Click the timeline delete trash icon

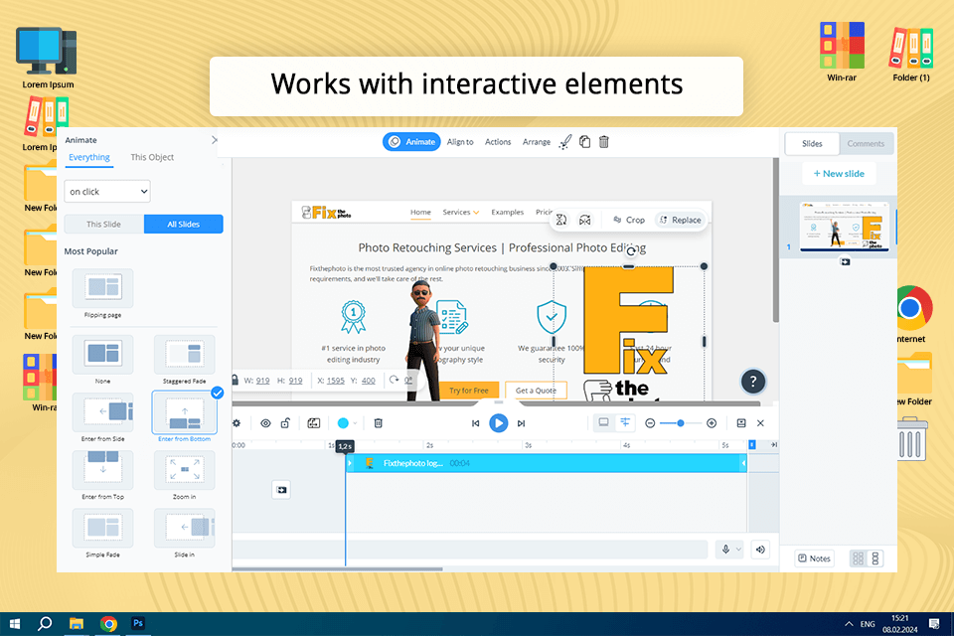(x=378, y=423)
